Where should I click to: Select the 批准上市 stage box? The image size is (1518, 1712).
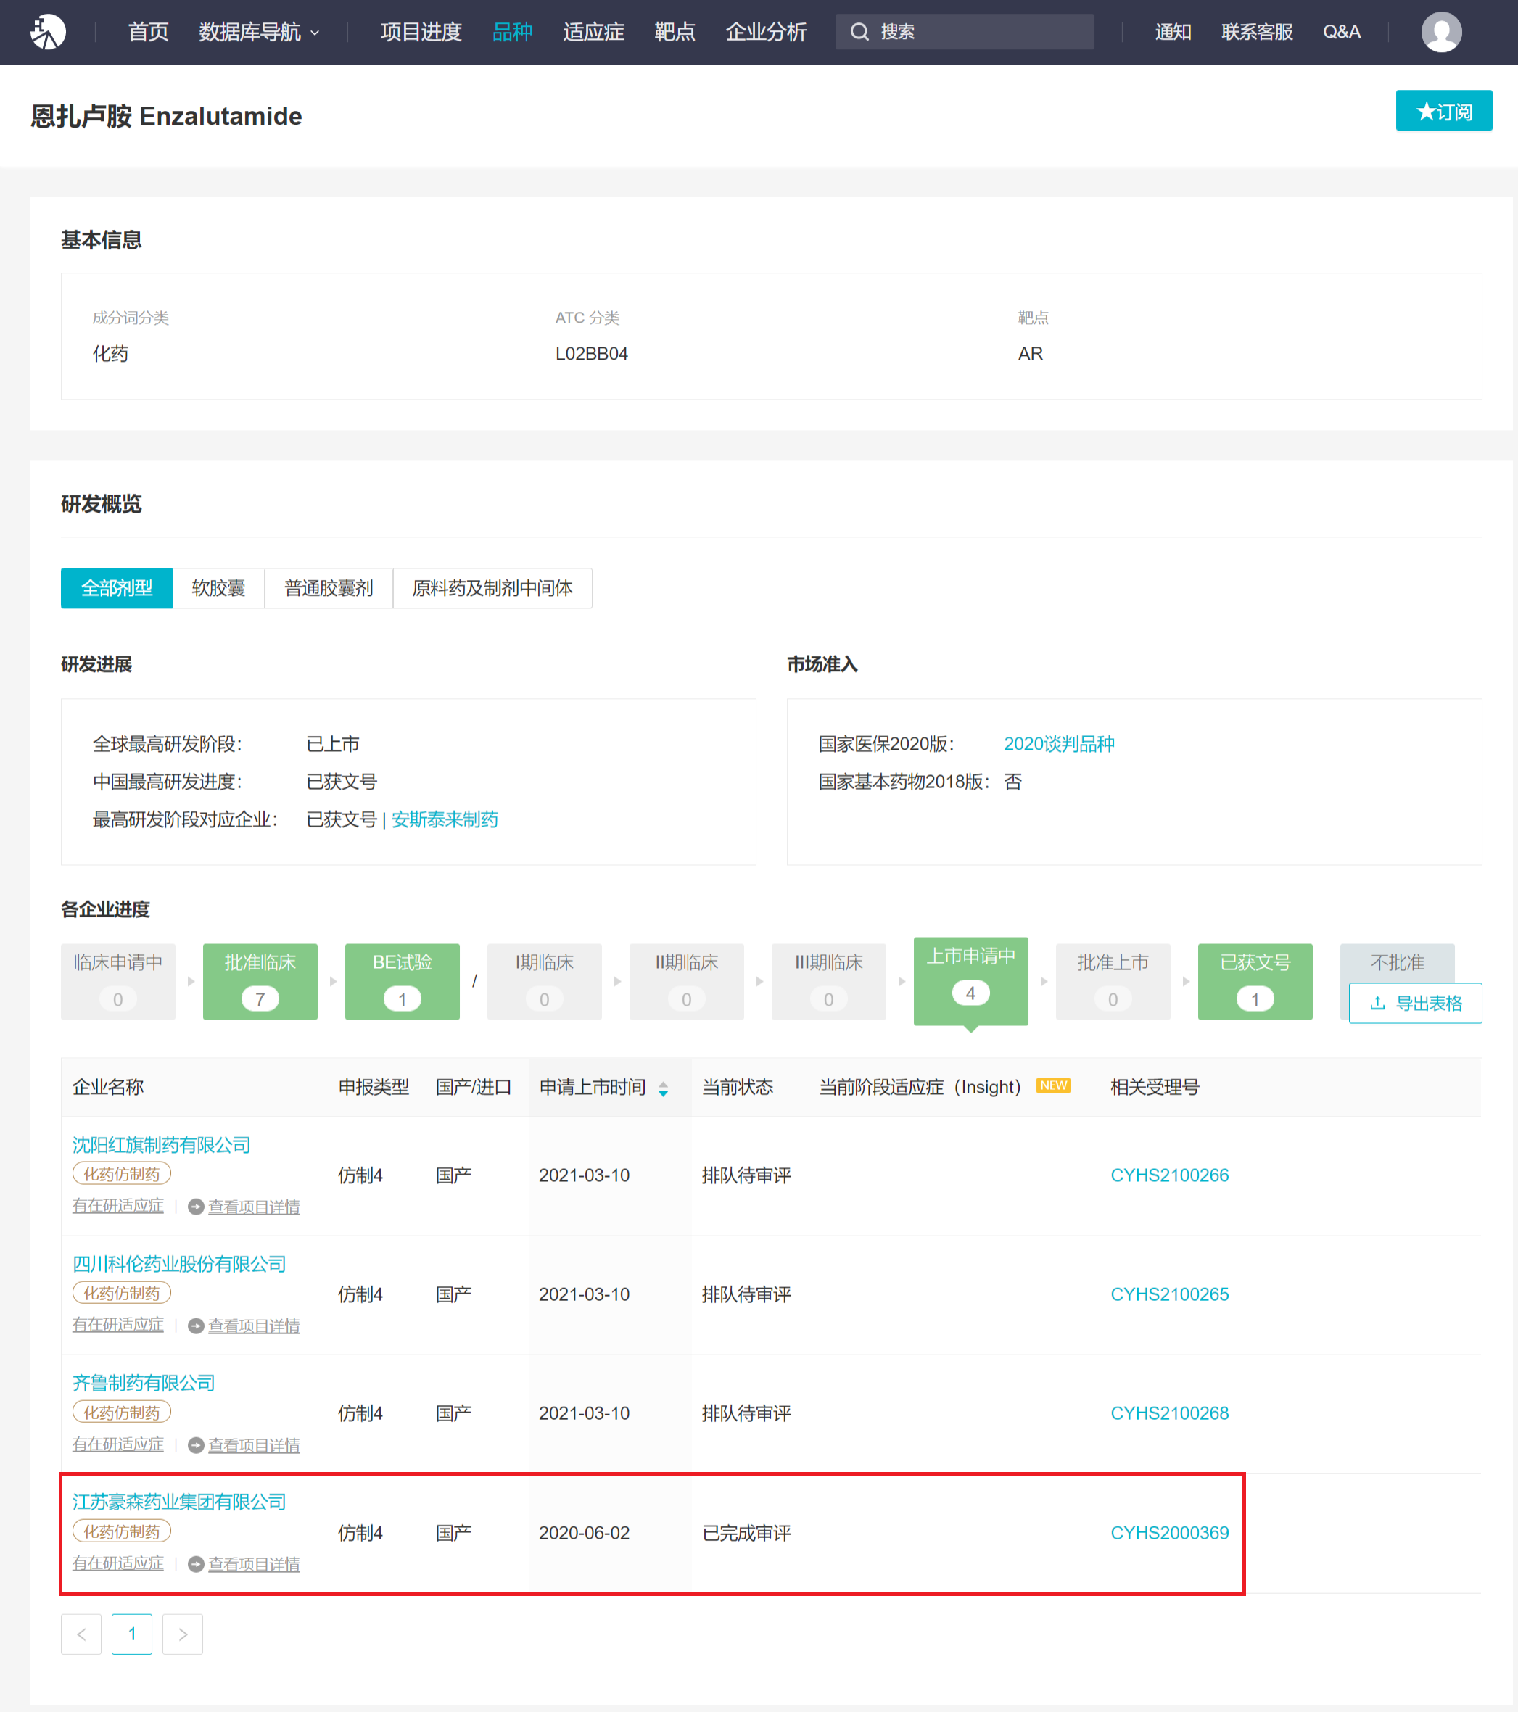[1113, 982]
